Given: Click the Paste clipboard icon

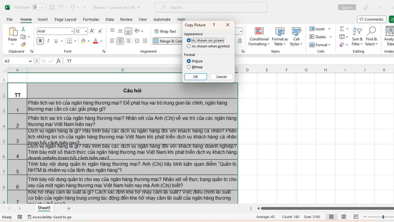Looking at the screenshot, I should pyautogui.click(x=12, y=32).
